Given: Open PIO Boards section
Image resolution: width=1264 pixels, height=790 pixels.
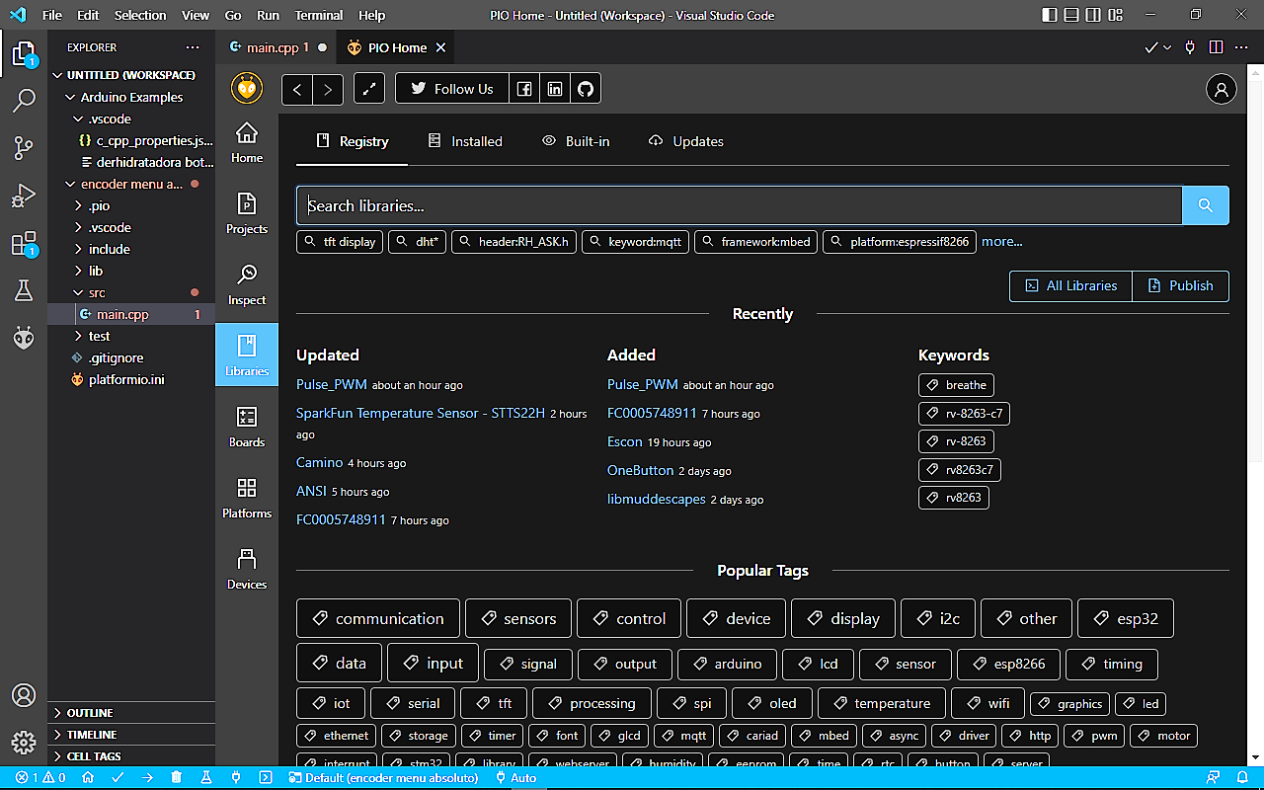Looking at the screenshot, I should coord(247,427).
